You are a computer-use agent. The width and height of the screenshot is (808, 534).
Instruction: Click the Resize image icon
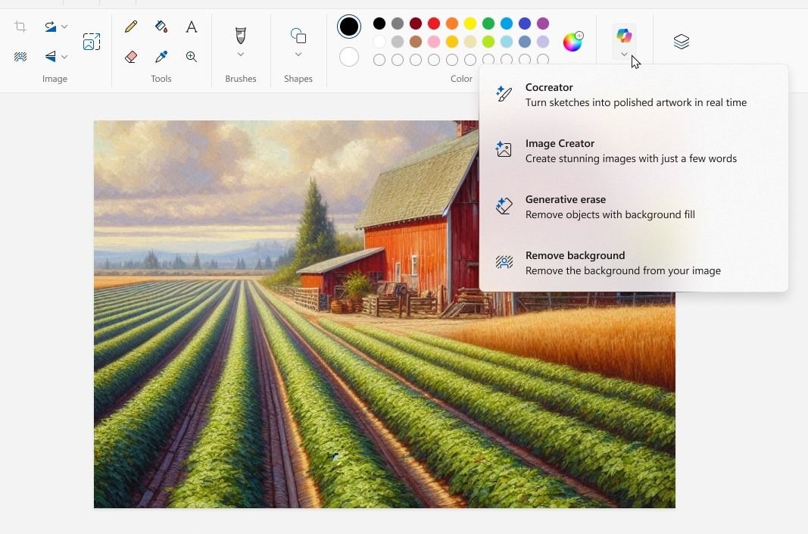pos(92,42)
